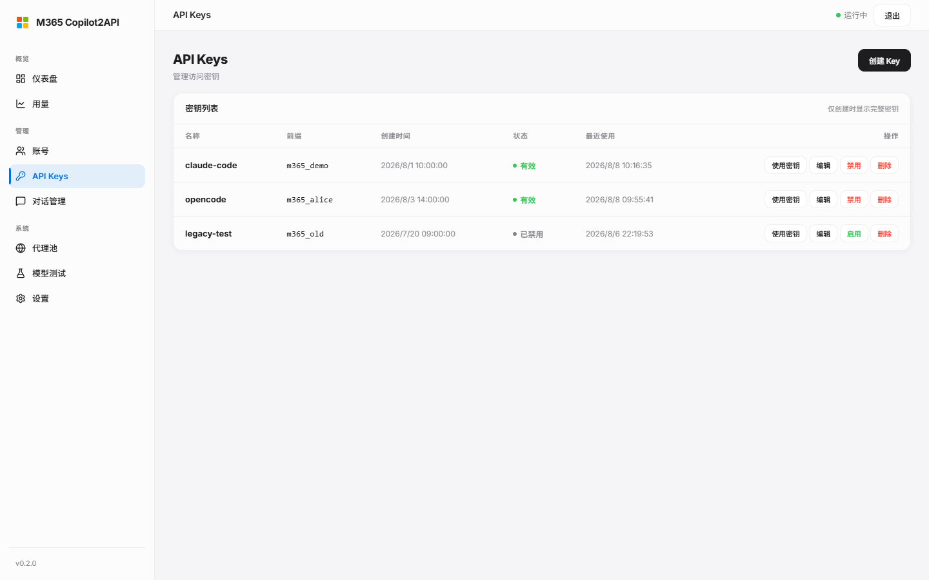Click the m365_old prefix
The height and width of the screenshot is (580, 929).
point(305,234)
